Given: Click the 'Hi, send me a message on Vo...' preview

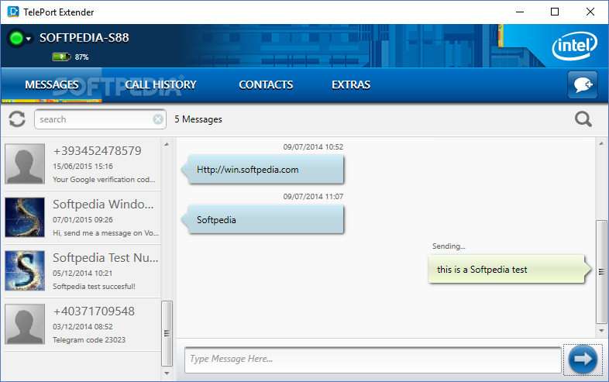Looking at the screenshot, I should pos(105,233).
